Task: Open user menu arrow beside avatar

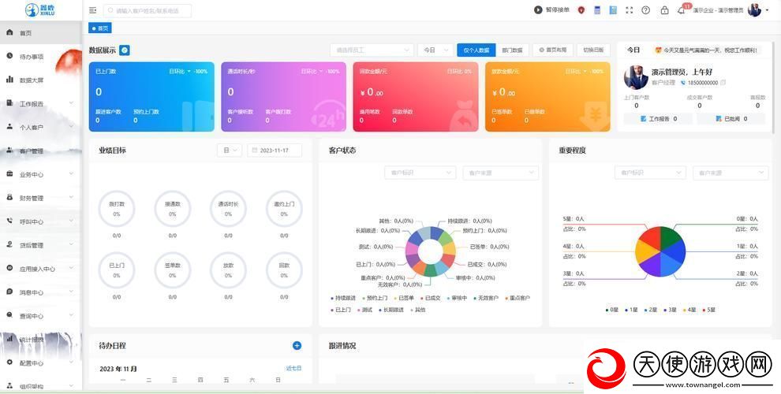Action: (x=765, y=10)
